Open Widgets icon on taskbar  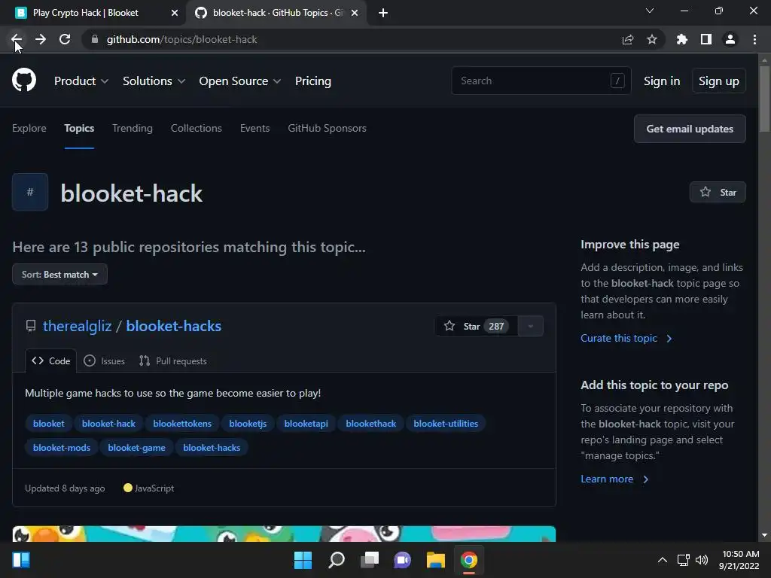pyautogui.click(x=21, y=560)
